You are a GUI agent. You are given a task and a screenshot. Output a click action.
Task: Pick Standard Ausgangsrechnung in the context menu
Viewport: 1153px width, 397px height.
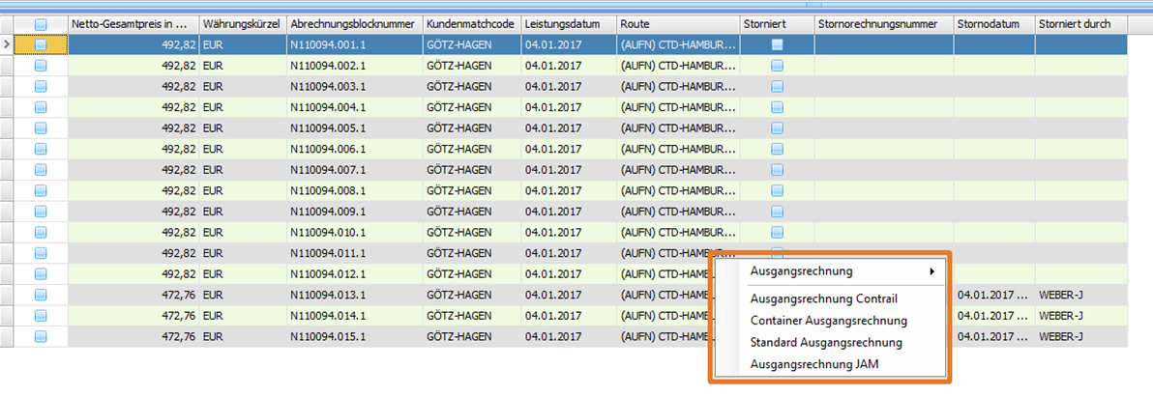click(x=826, y=343)
